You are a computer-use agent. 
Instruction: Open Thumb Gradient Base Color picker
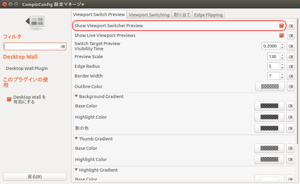[x=269, y=148]
